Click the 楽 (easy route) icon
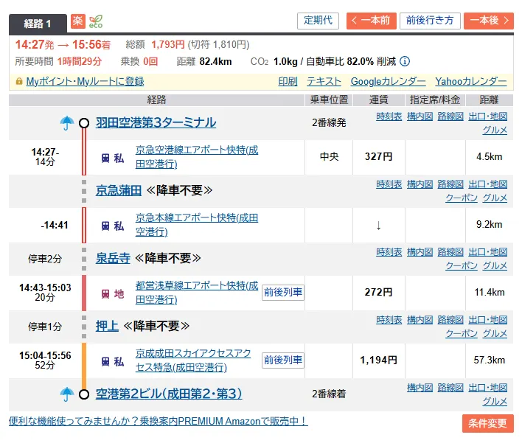Image resolution: width=522 pixels, height=446 pixels. 78,21
